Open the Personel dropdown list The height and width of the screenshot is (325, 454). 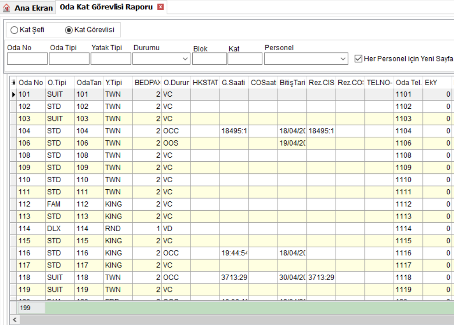[x=343, y=59]
